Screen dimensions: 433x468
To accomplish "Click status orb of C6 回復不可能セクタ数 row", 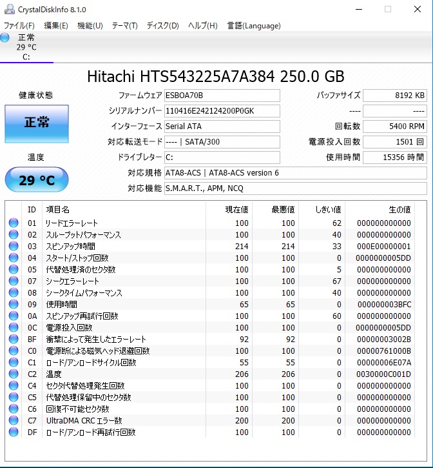I will pyautogui.click(x=14, y=409).
